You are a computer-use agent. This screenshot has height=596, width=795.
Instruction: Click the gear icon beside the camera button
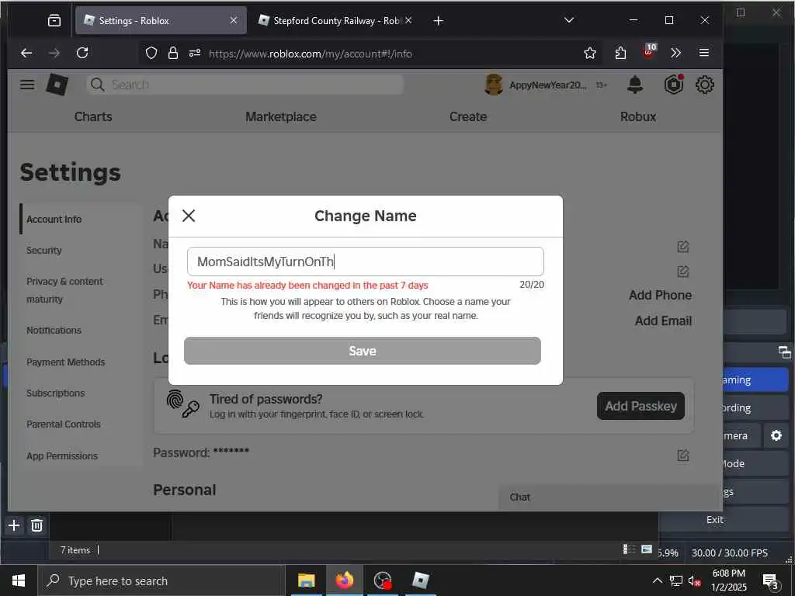pyautogui.click(x=776, y=435)
